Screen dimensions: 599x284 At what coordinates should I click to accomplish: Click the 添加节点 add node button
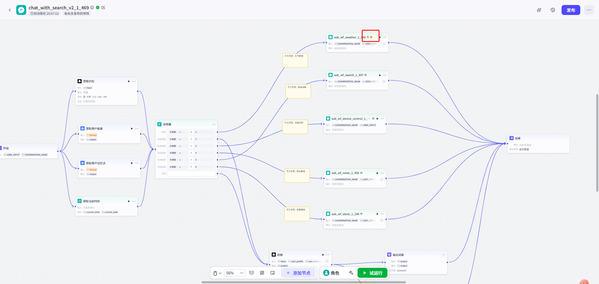point(298,273)
